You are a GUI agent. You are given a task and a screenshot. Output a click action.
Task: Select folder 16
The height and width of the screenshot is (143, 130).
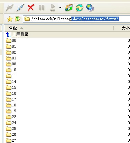point(11,93)
